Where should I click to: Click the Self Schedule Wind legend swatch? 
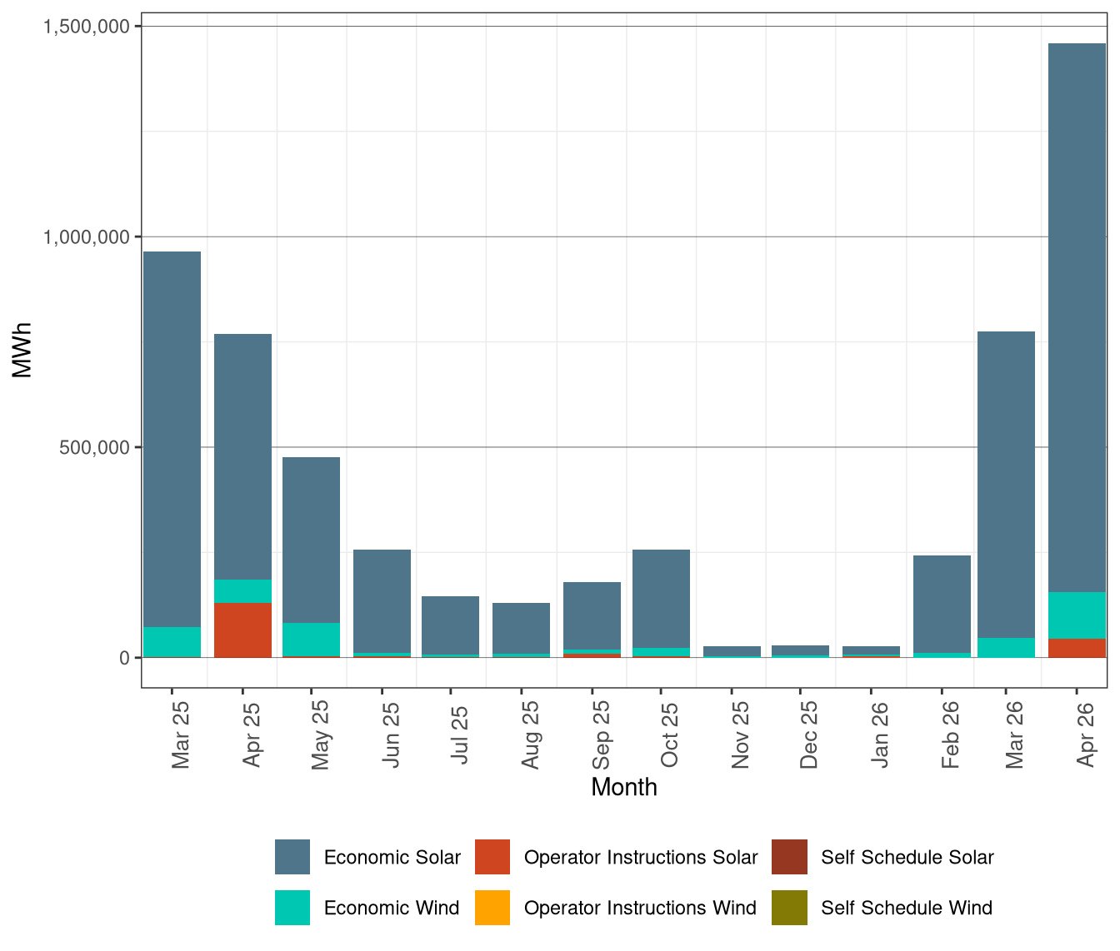point(789,908)
